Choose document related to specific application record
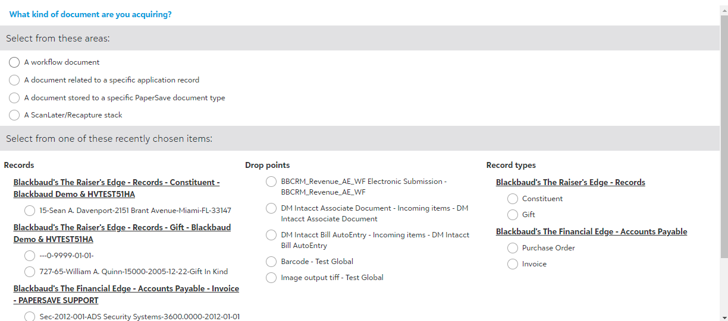Viewport: 728px width, 321px height. 14,80
